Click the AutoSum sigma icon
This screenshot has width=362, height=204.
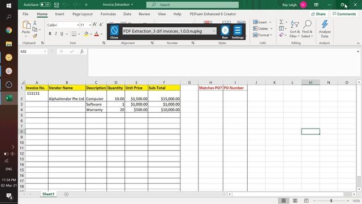tap(281, 22)
